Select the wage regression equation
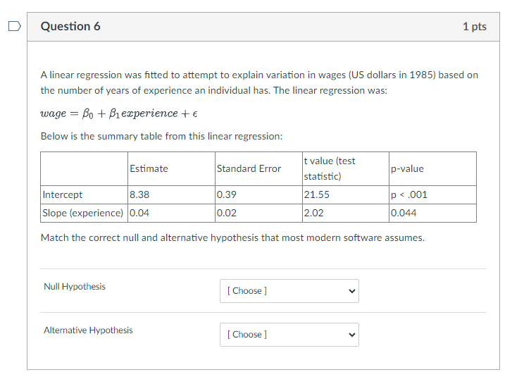The height and width of the screenshot is (384, 512). [x=119, y=113]
